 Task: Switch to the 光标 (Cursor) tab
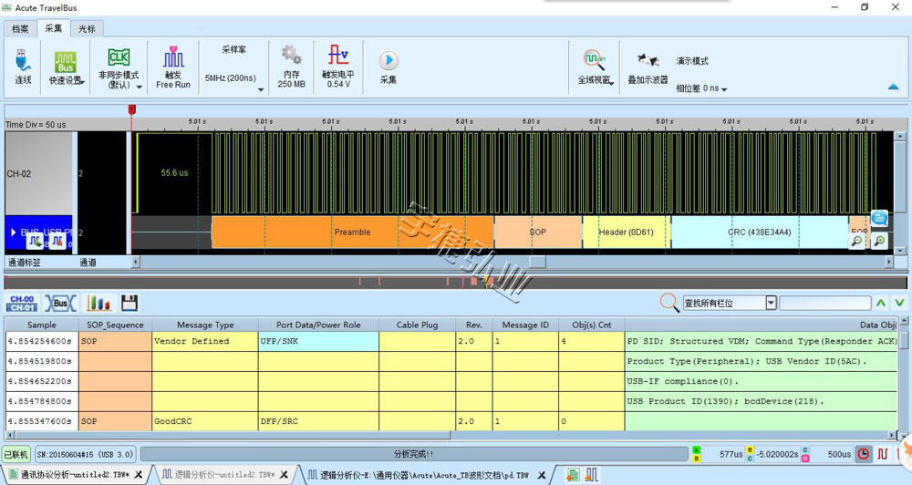(x=87, y=28)
